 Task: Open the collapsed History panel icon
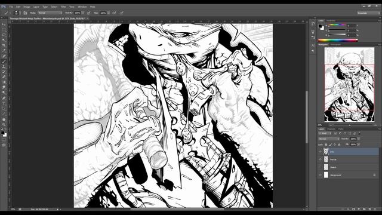pos(313,24)
